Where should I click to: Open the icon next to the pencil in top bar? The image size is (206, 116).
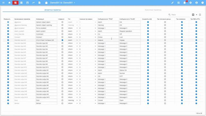click(x=179, y=3)
